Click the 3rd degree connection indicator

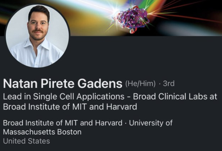[168, 83]
